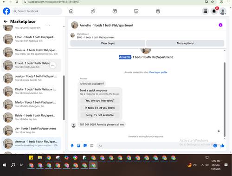Viewport: 232px width, 176px height.
Task: Open conversation info purple icon
Action: click(220, 25)
